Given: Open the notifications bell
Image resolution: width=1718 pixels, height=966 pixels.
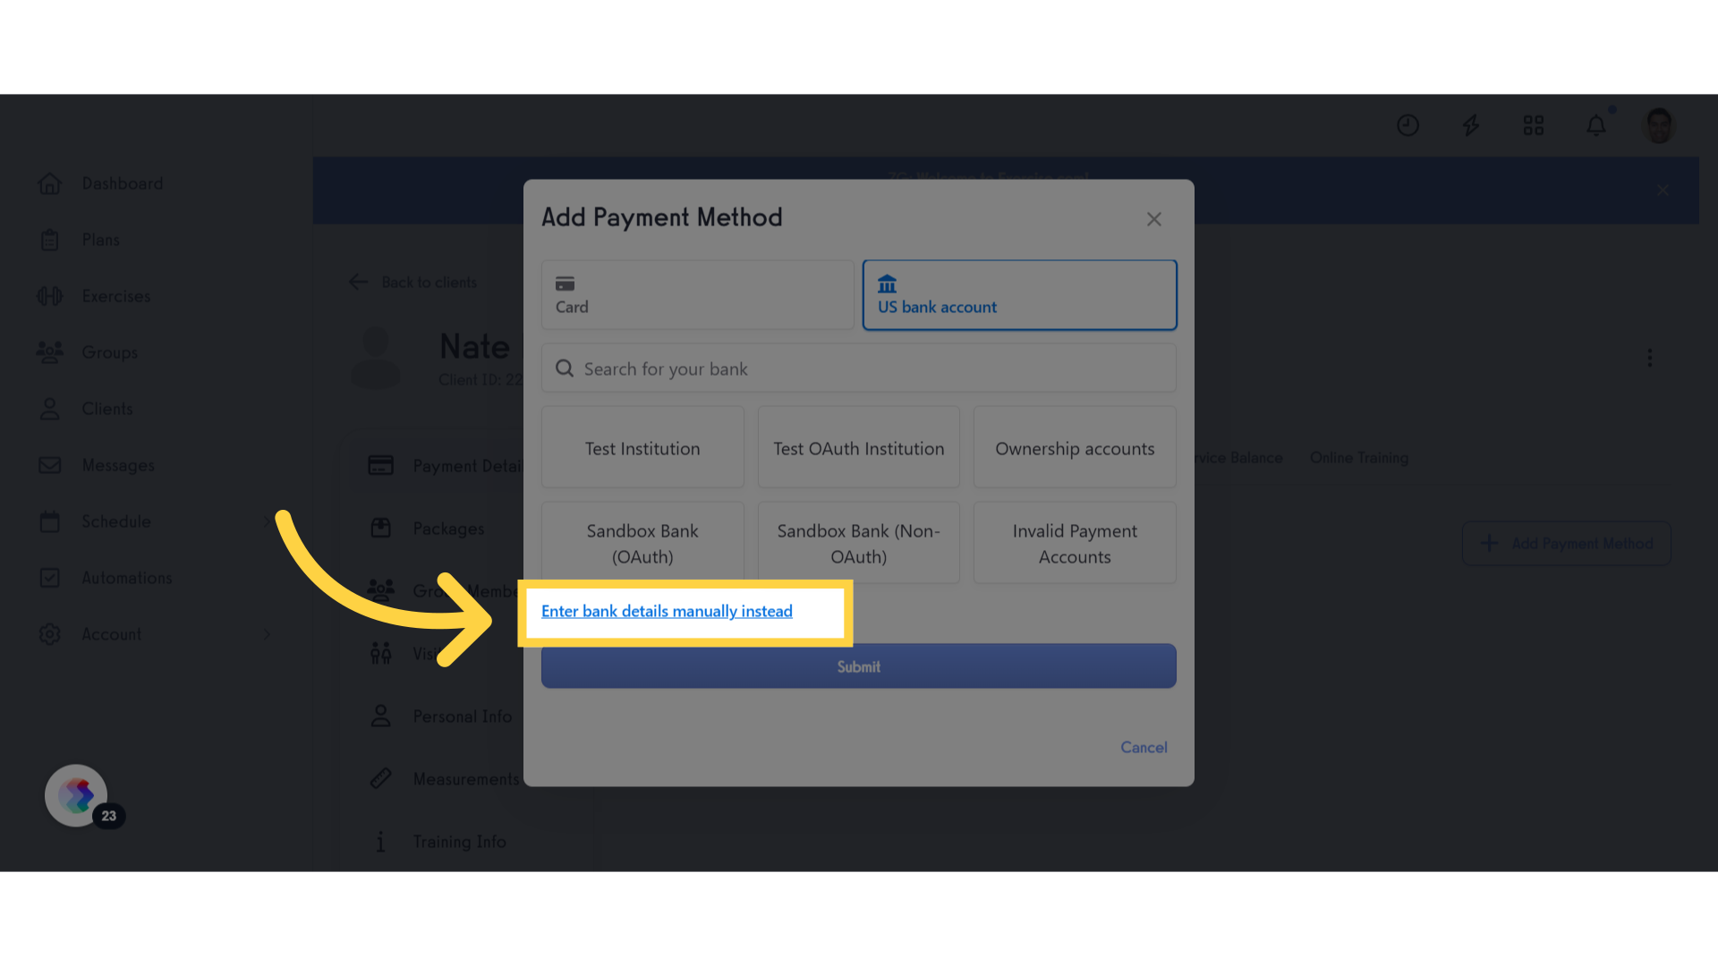Looking at the screenshot, I should tap(1596, 125).
